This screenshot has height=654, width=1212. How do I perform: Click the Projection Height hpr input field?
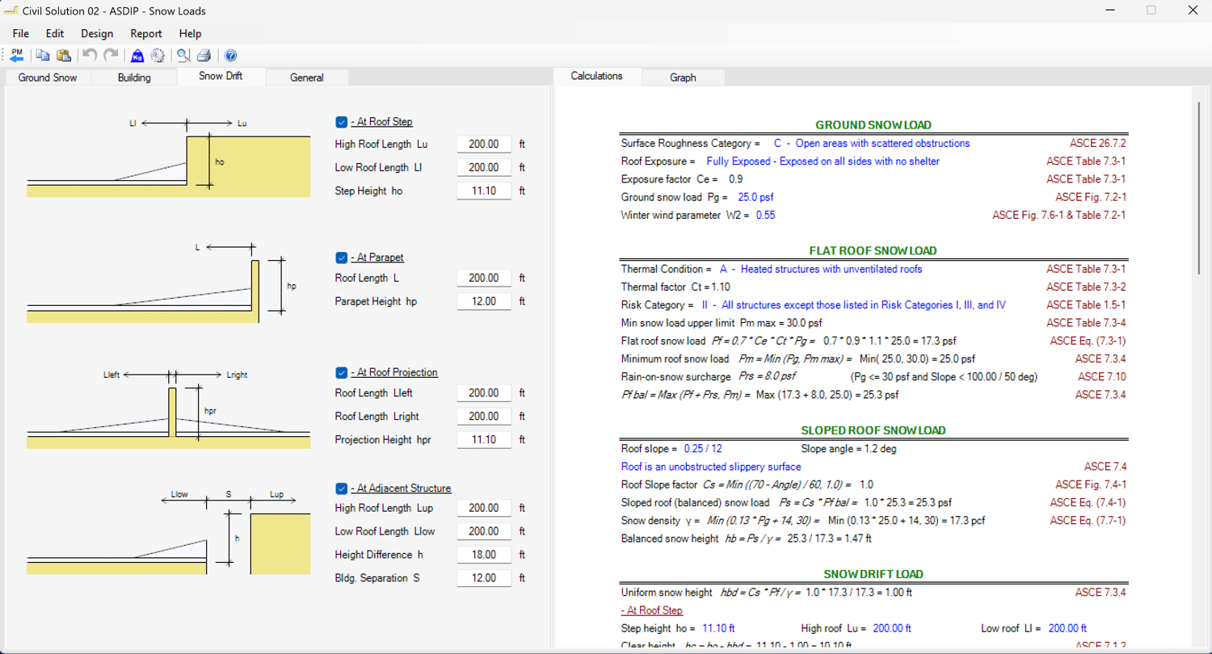(x=484, y=440)
